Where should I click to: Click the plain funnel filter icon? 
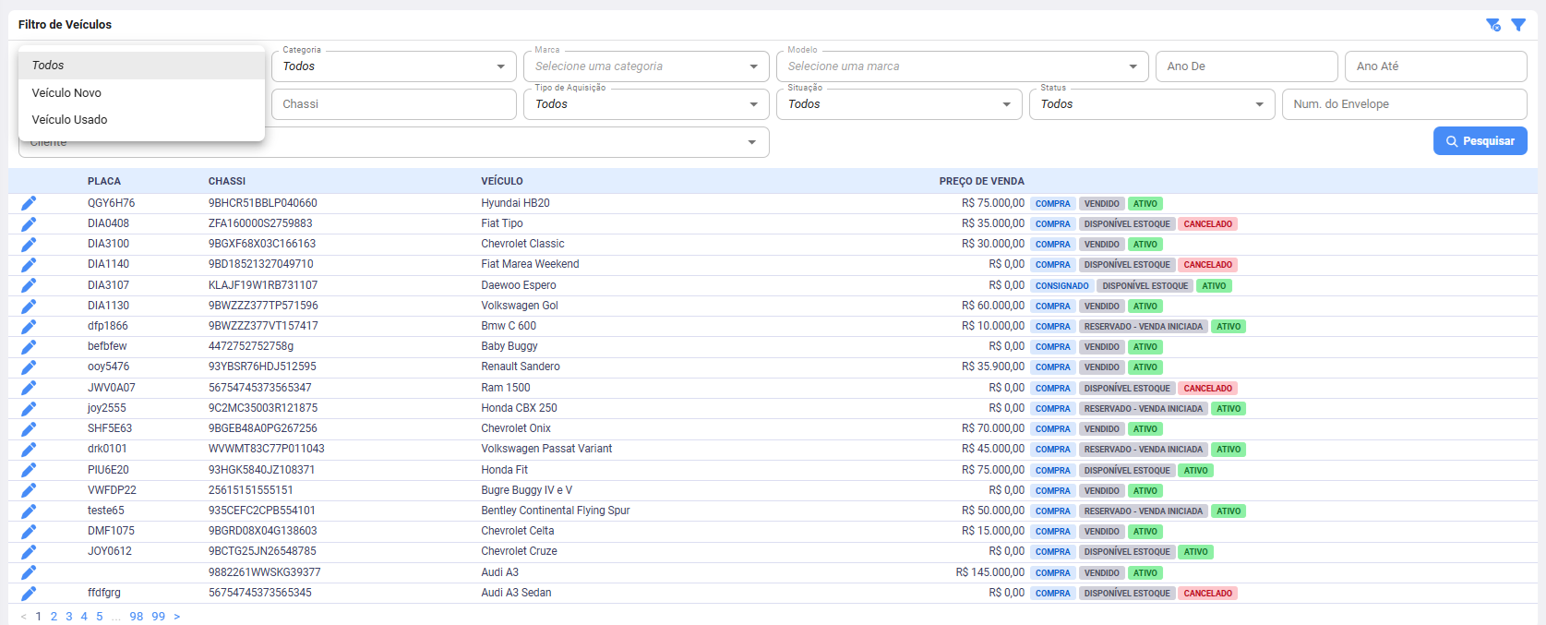pyautogui.click(x=1518, y=25)
